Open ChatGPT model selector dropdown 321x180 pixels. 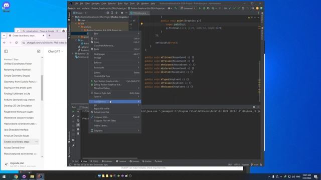coord(56,51)
